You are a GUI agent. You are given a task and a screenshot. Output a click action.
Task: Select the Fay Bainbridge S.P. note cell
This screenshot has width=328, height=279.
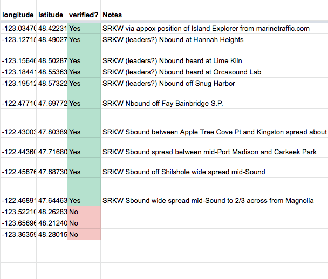[x=214, y=99]
